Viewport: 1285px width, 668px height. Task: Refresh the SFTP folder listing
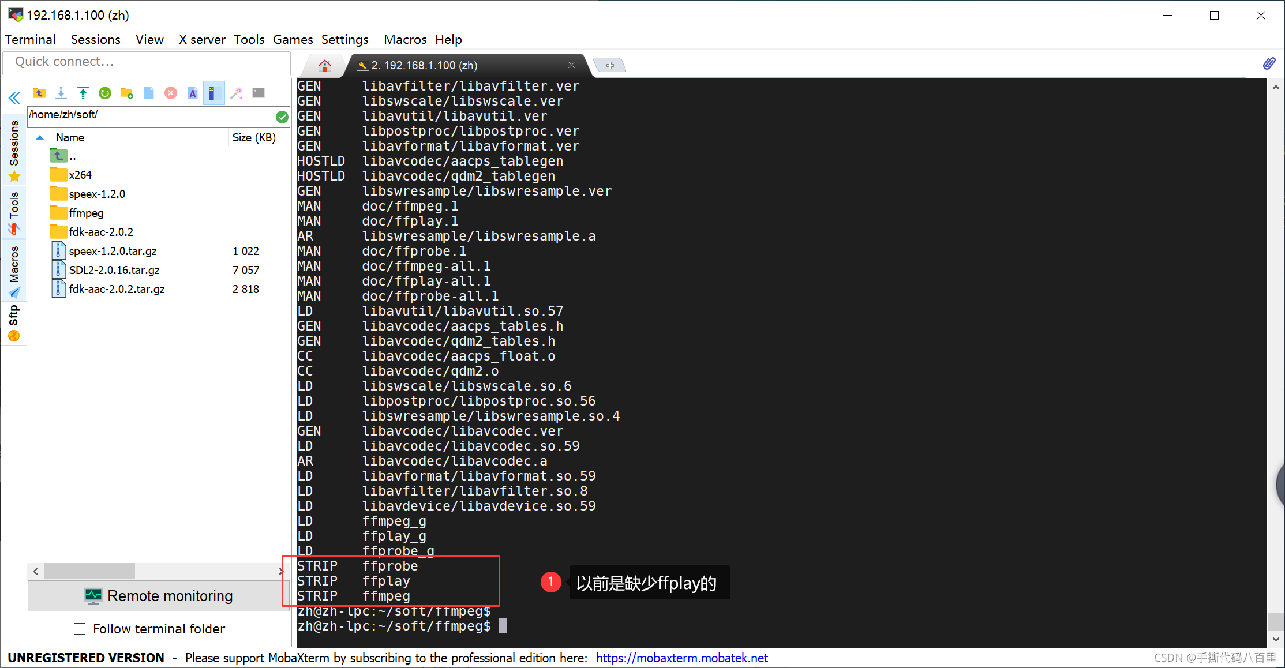point(105,93)
